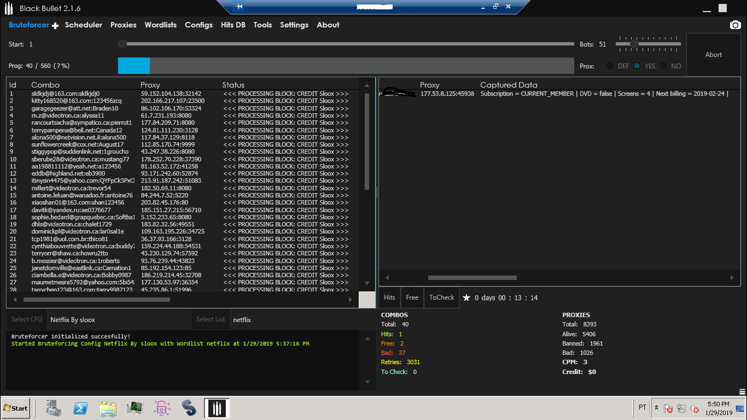Sort the list by the Status column
This screenshot has width=747, height=420.
pyautogui.click(x=233, y=85)
